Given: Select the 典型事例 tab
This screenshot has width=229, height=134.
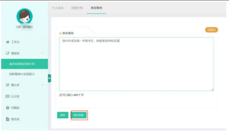Looking at the screenshot, I should coord(96,8).
